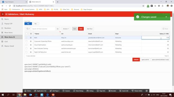Click Edit Page 2 in developer toolbar
The image size is (174, 97).
(x=54, y=91)
